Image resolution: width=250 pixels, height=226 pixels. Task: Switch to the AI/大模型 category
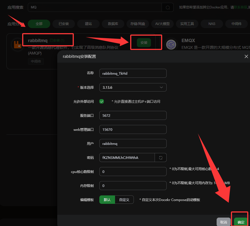(162, 24)
